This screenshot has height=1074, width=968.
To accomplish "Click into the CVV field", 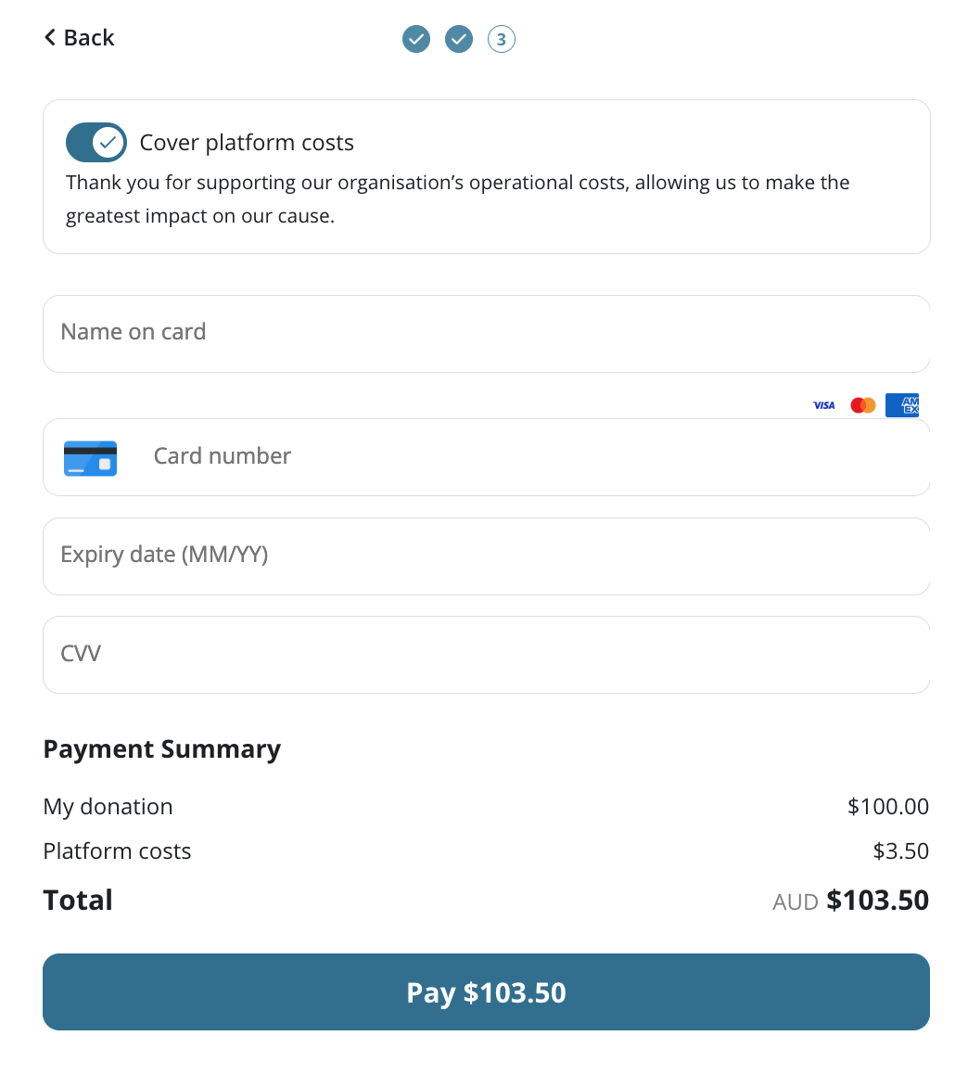I will pyautogui.click(x=486, y=655).
